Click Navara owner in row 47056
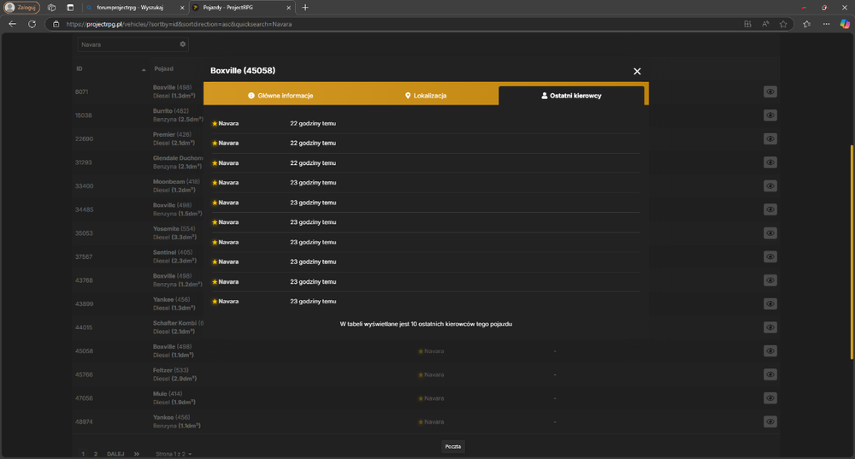Image resolution: width=855 pixels, height=459 pixels. click(x=431, y=398)
